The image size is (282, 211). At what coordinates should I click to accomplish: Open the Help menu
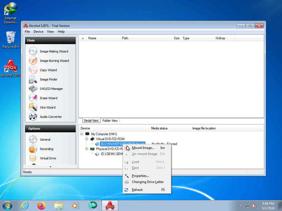click(61, 32)
